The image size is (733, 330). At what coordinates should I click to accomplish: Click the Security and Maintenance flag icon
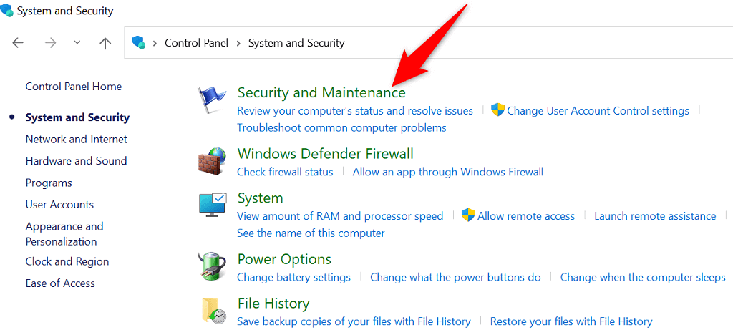click(213, 101)
